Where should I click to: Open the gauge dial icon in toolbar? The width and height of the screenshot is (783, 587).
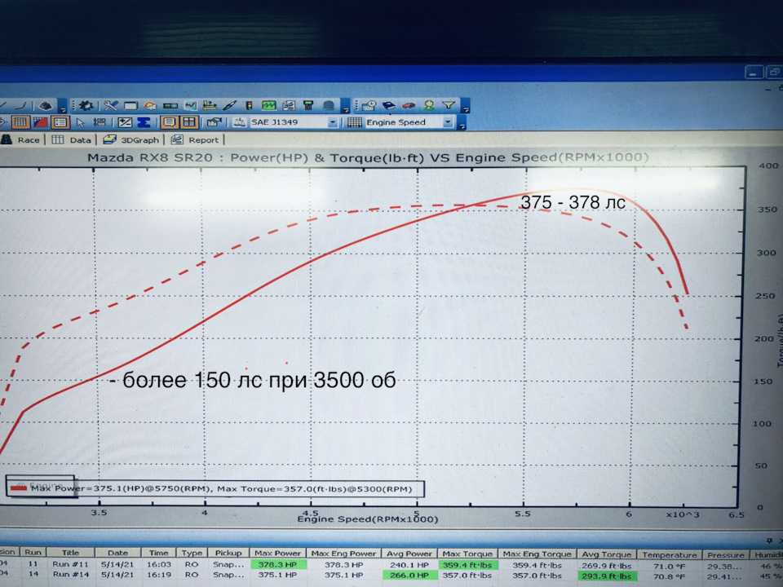(150, 105)
